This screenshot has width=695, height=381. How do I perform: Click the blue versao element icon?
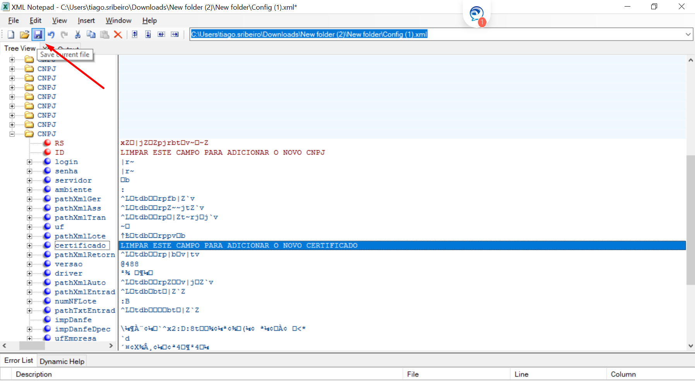47,264
